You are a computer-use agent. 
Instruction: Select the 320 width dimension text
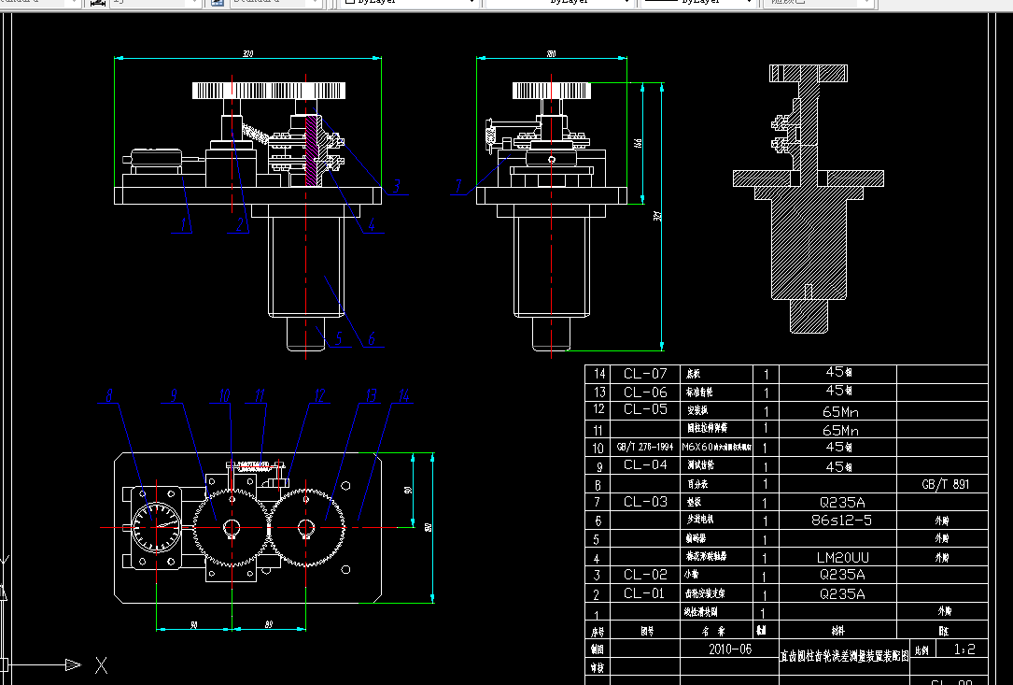coord(248,53)
